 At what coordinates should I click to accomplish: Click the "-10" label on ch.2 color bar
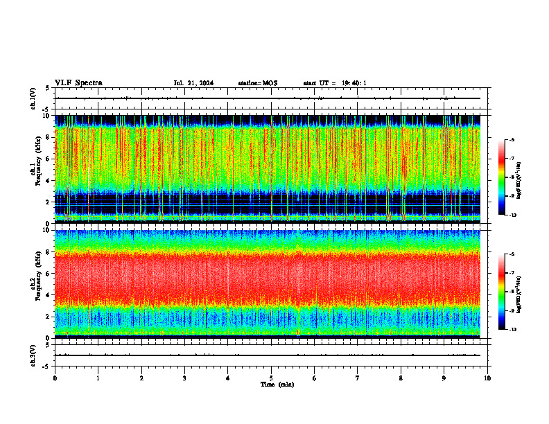coord(513,330)
